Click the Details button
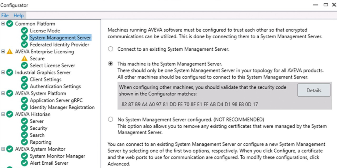337x168 pixels. click(x=314, y=90)
